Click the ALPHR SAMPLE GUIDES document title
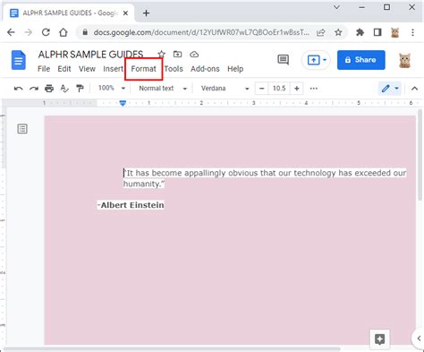This screenshot has height=352, width=424. click(90, 55)
